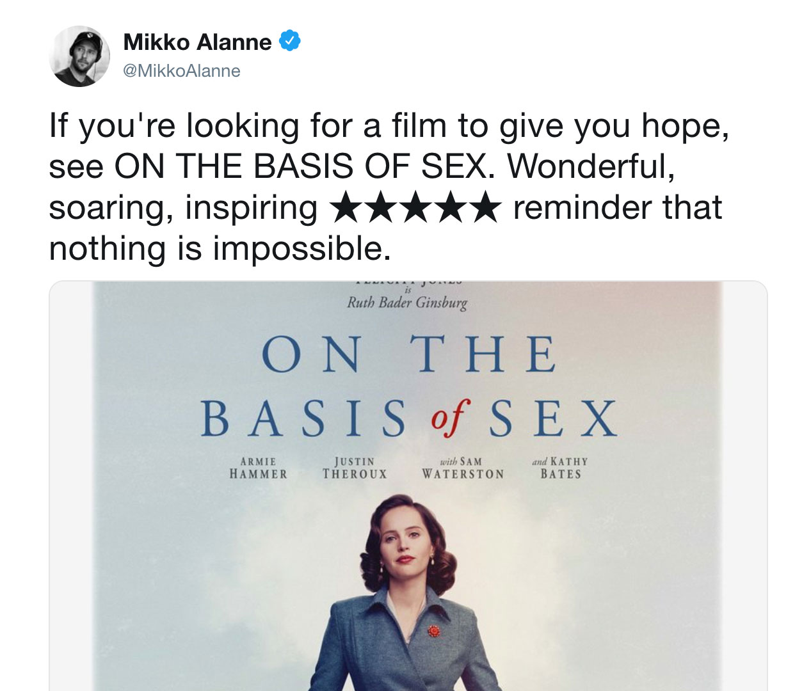Click the word 'THE' in poster title

[x=483, y=354]
